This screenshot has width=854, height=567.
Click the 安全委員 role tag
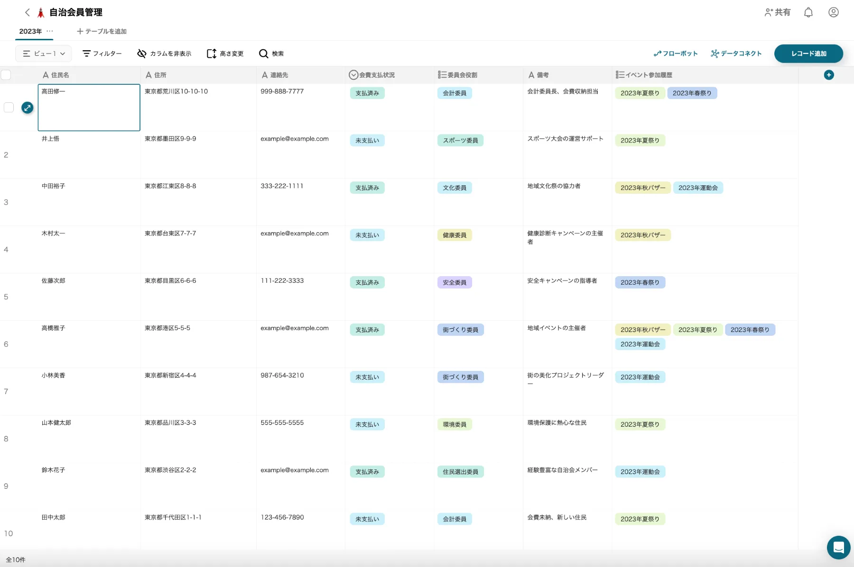coord(455,282)
